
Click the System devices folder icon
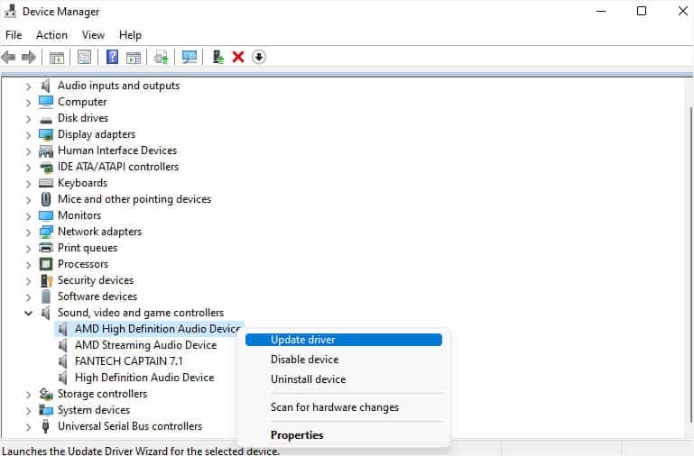46,410
